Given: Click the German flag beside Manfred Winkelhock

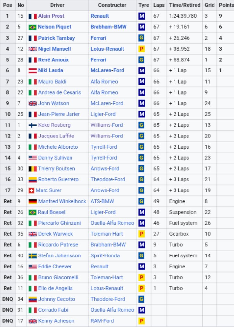Looking at the screenshot, I should tap(32, 202).
